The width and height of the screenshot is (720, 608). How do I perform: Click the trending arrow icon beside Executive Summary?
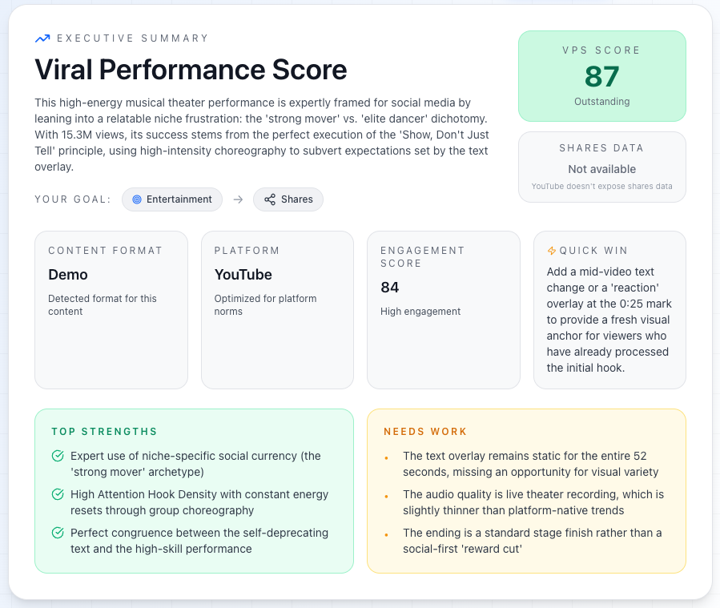click(x=42, y=38)
